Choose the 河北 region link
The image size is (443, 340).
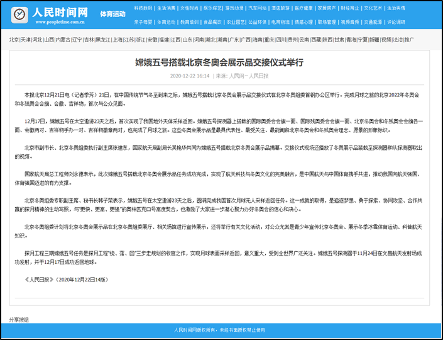coord(37,40)
